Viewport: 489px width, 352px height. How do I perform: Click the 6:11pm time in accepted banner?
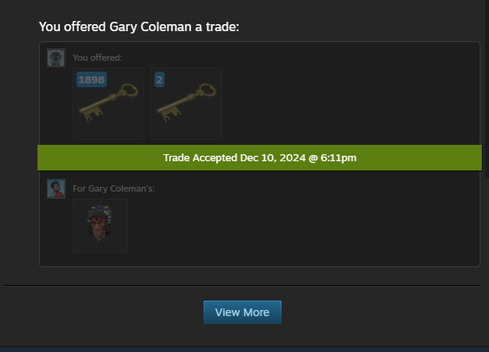[x=338, y=158]
